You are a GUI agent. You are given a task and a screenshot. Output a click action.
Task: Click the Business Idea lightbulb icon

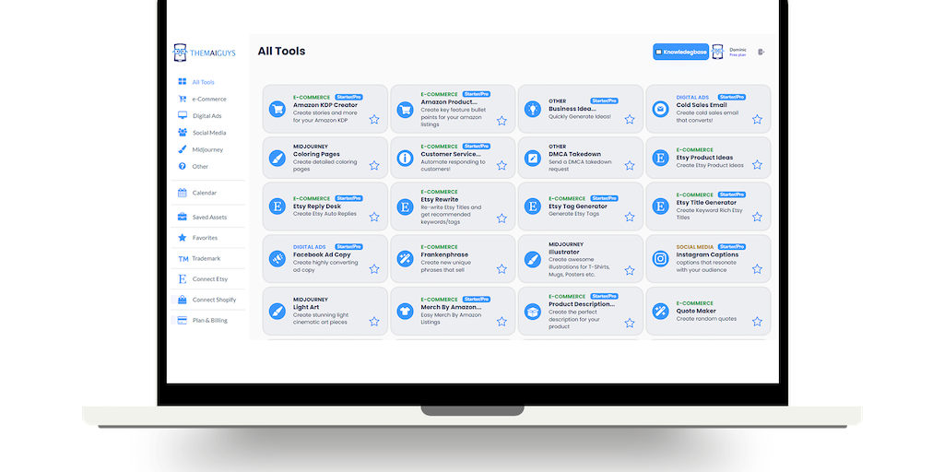pyautogui.click(x=532, y=109)
